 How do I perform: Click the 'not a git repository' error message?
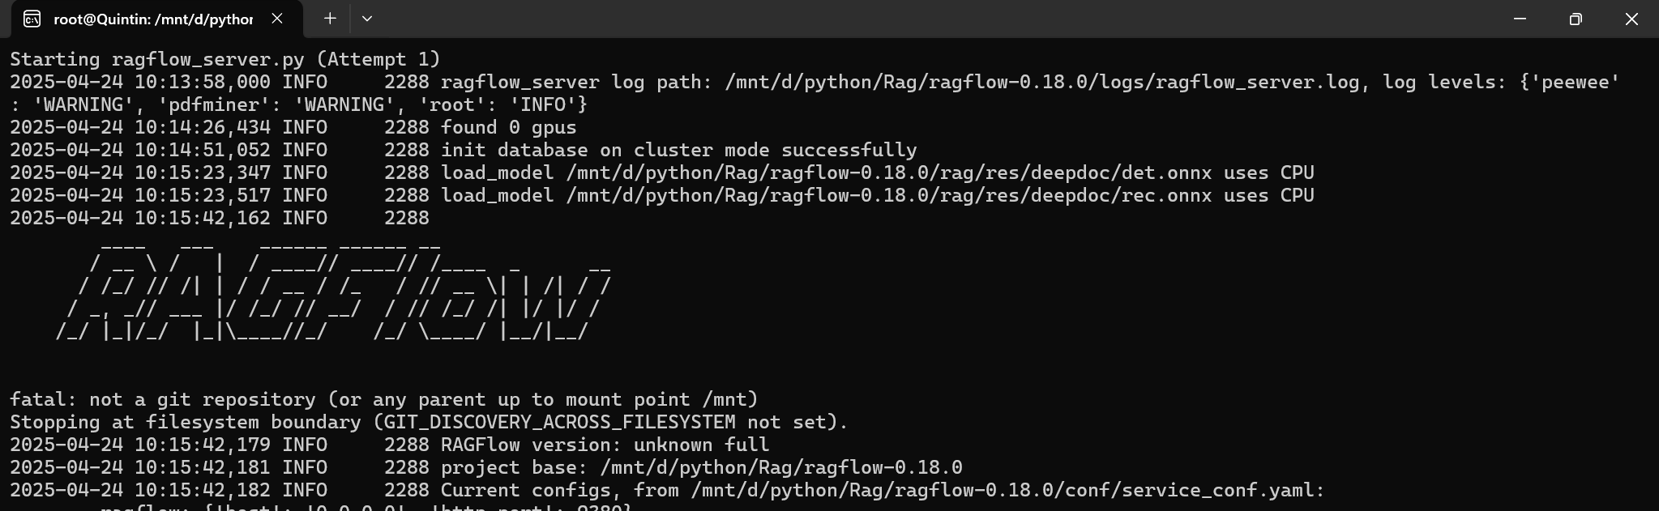(384, 398)
